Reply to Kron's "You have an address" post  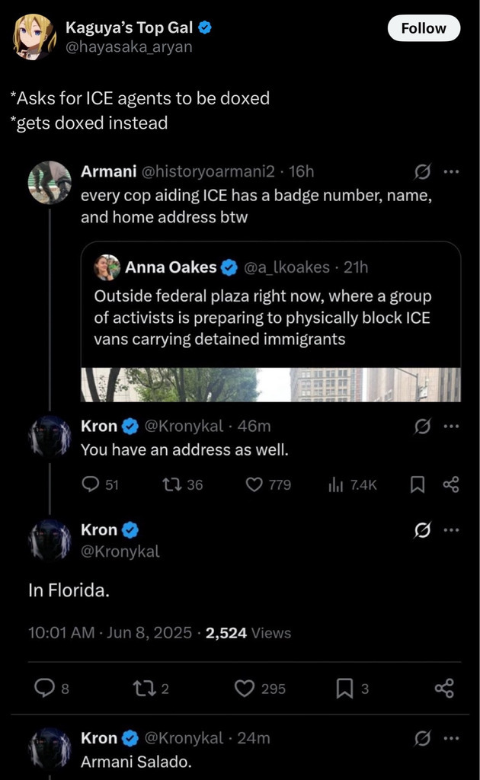coord(91,484)
